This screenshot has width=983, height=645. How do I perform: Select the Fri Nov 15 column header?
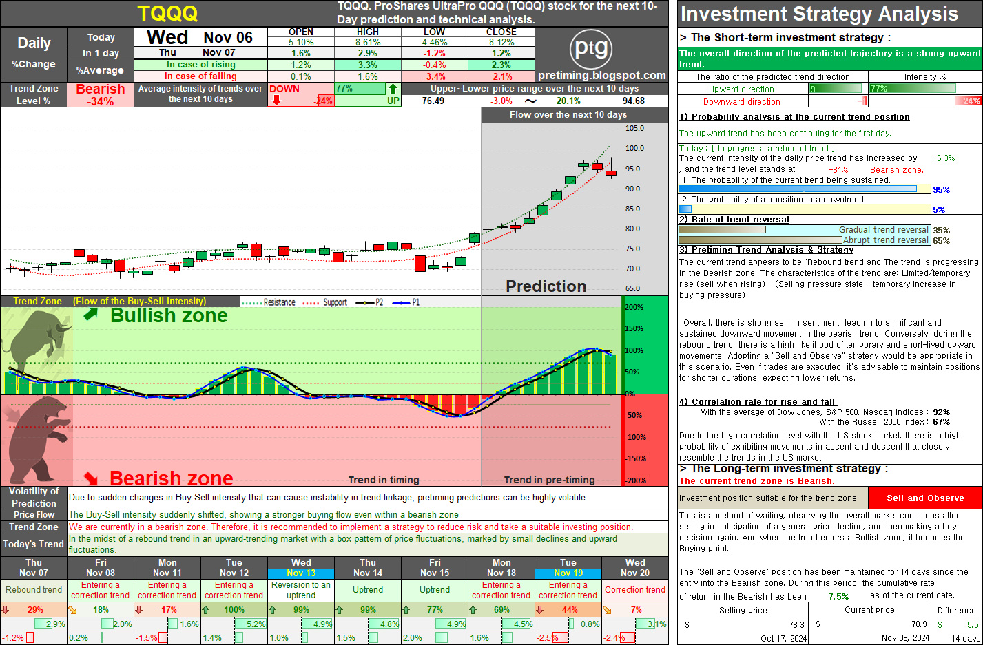(435, 568)
